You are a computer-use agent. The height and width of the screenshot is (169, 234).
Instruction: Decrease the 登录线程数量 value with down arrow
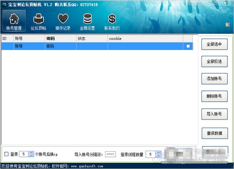(x=158, y=156)
